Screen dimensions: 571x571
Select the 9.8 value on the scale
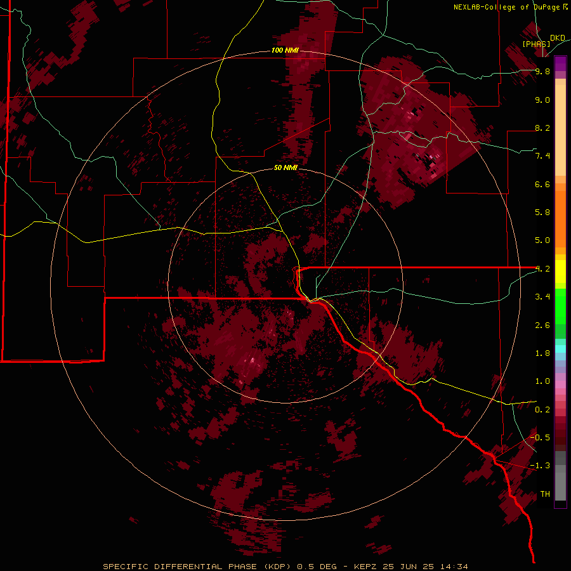(542, 71)
